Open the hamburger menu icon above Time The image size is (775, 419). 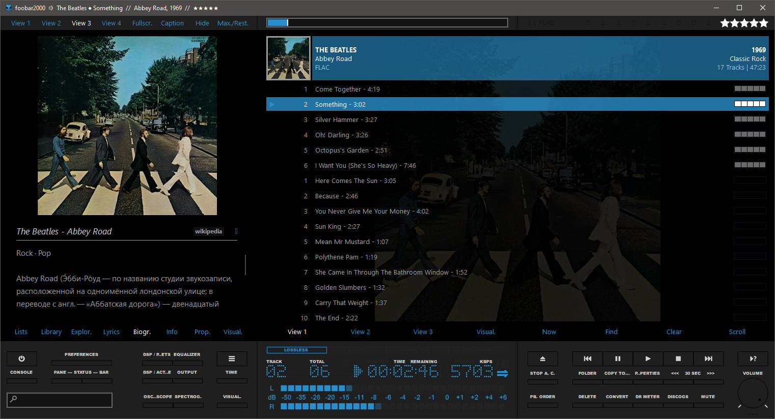pos(232,358)
